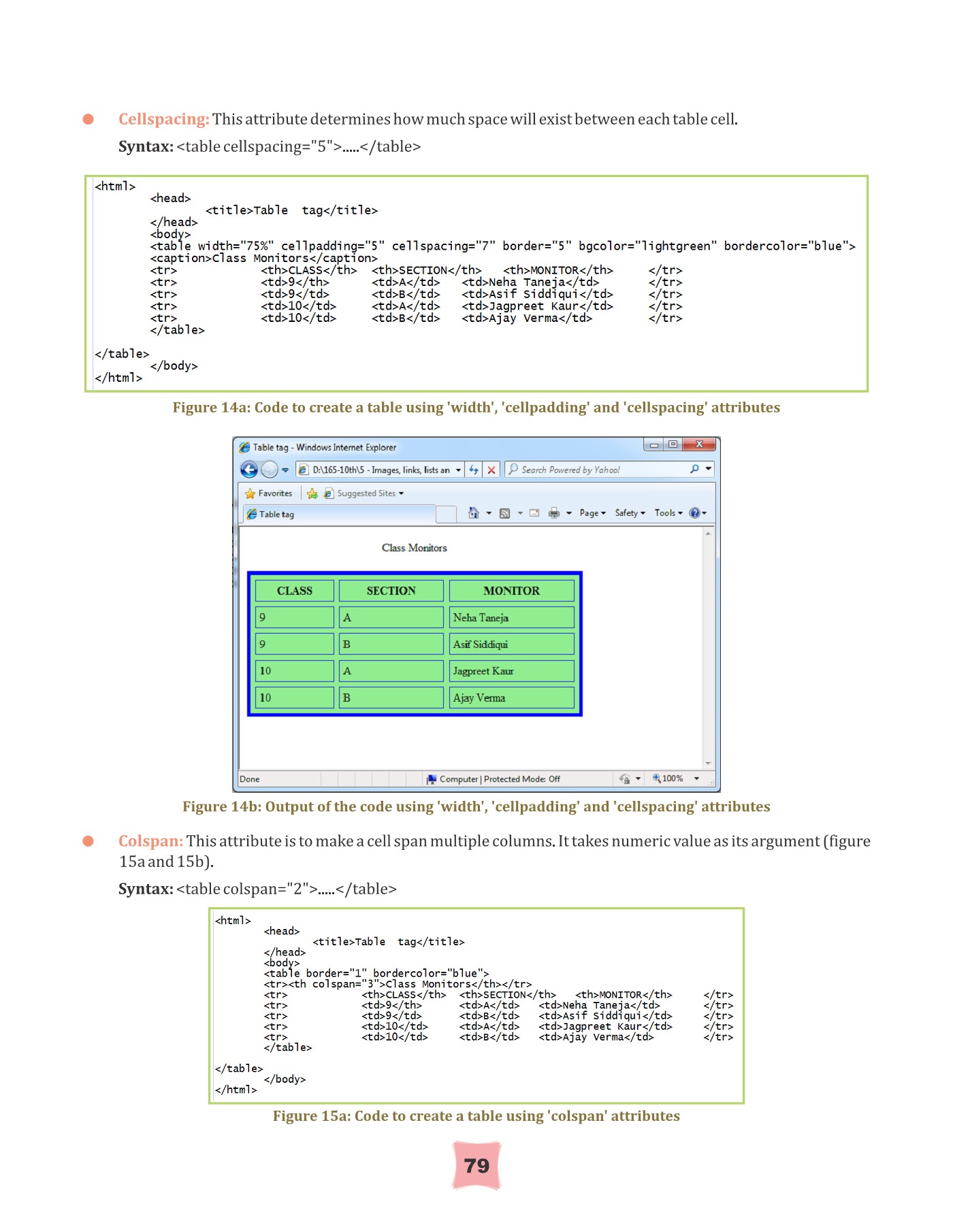The image size is (953, 1225).
Task: Open the Page menu
Action: coord(592,513)
